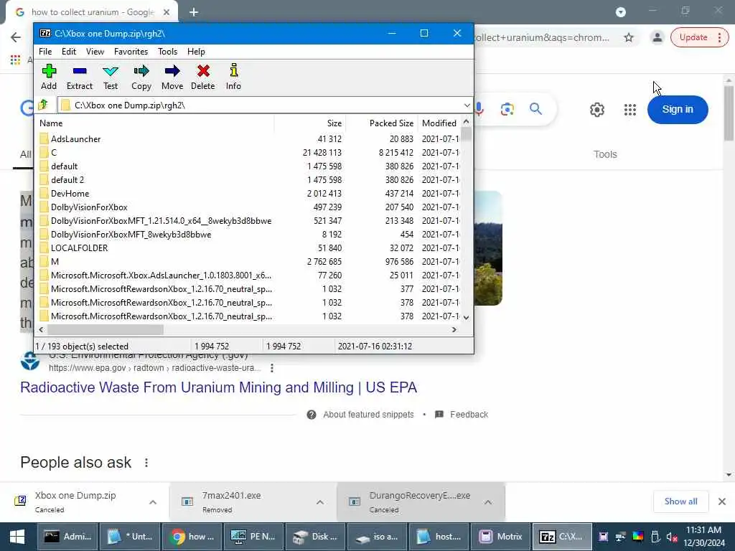Viewport: 735px width, 551px height.
Task: Open the Windows Start menu
Action: (17, 537)
